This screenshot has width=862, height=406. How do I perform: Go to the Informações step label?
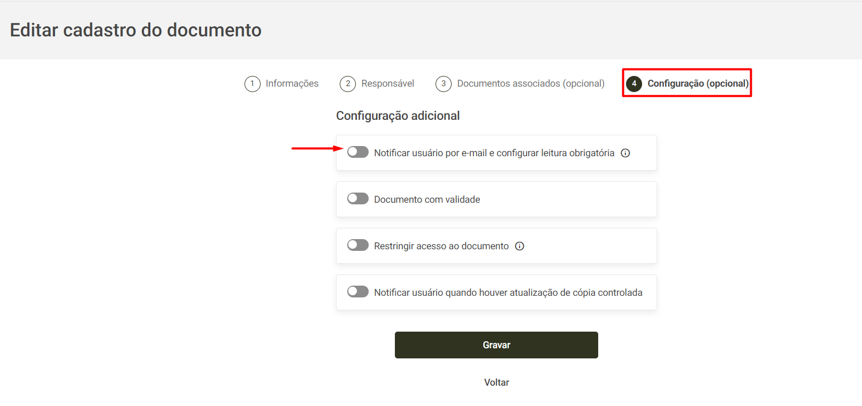(292, 83)
